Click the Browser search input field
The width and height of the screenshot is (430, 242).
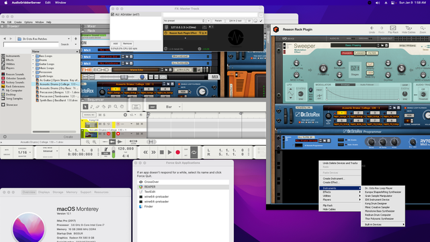pos(31,44)
